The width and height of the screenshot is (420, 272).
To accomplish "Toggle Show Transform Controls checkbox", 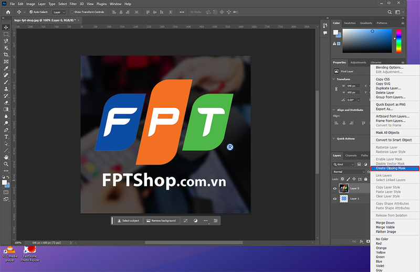I will 72,12.
